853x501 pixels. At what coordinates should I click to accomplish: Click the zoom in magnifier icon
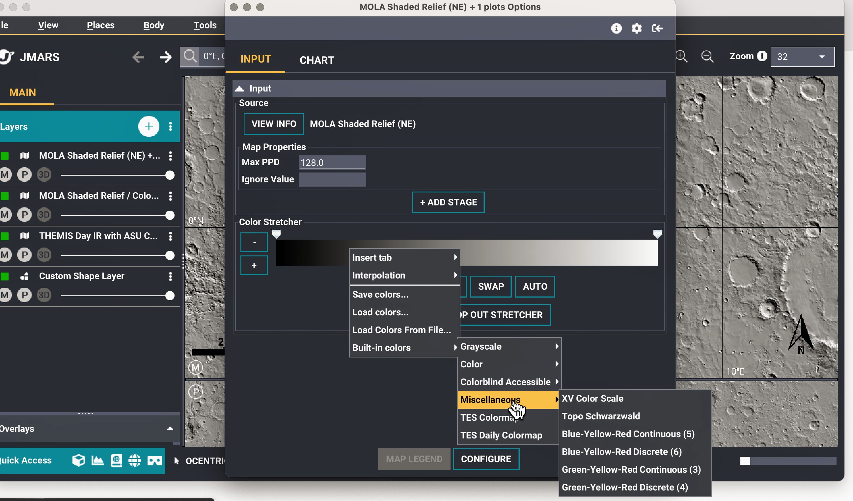[x=681, y=56]
